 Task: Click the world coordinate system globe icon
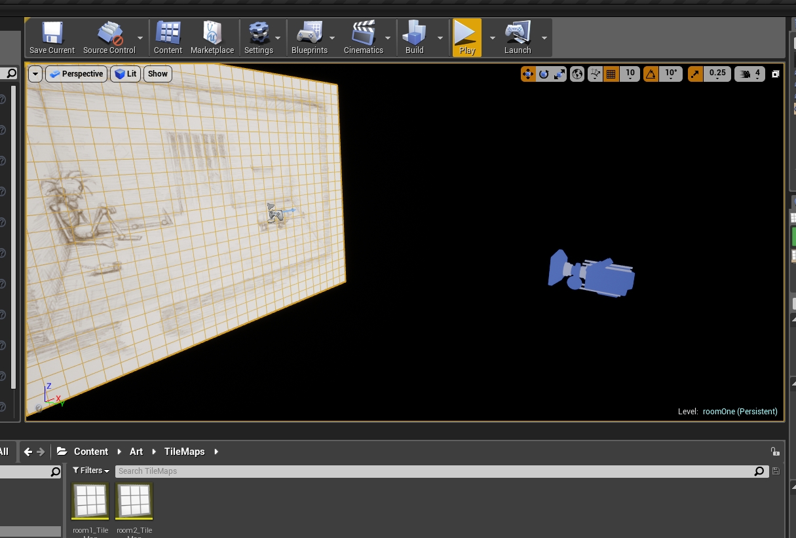[577, 74]
